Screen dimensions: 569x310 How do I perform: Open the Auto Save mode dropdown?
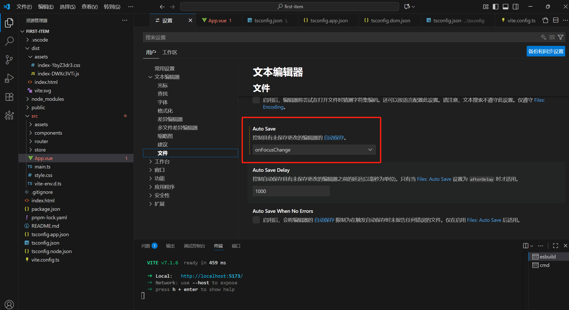(x=314, y=149)
